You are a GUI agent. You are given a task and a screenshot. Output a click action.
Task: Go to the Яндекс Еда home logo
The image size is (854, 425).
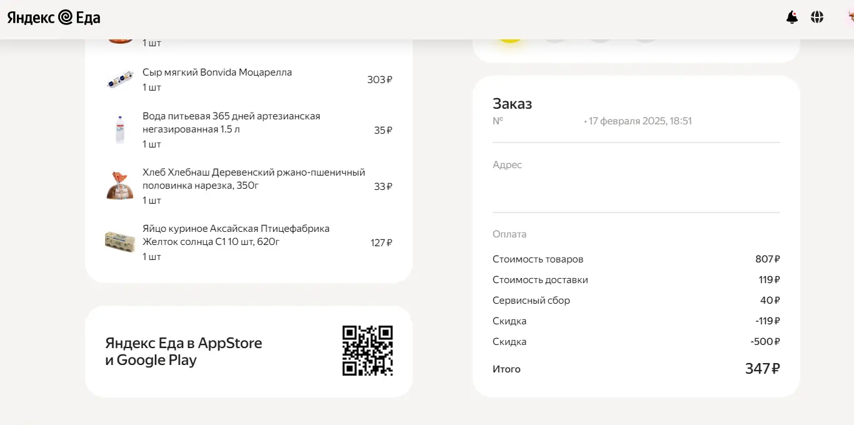[54, 17]
